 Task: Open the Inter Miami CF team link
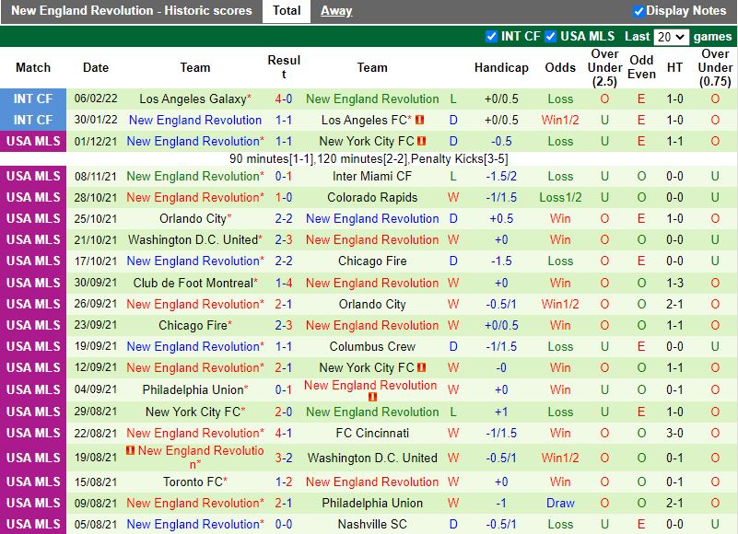click(x=372, y=176)
